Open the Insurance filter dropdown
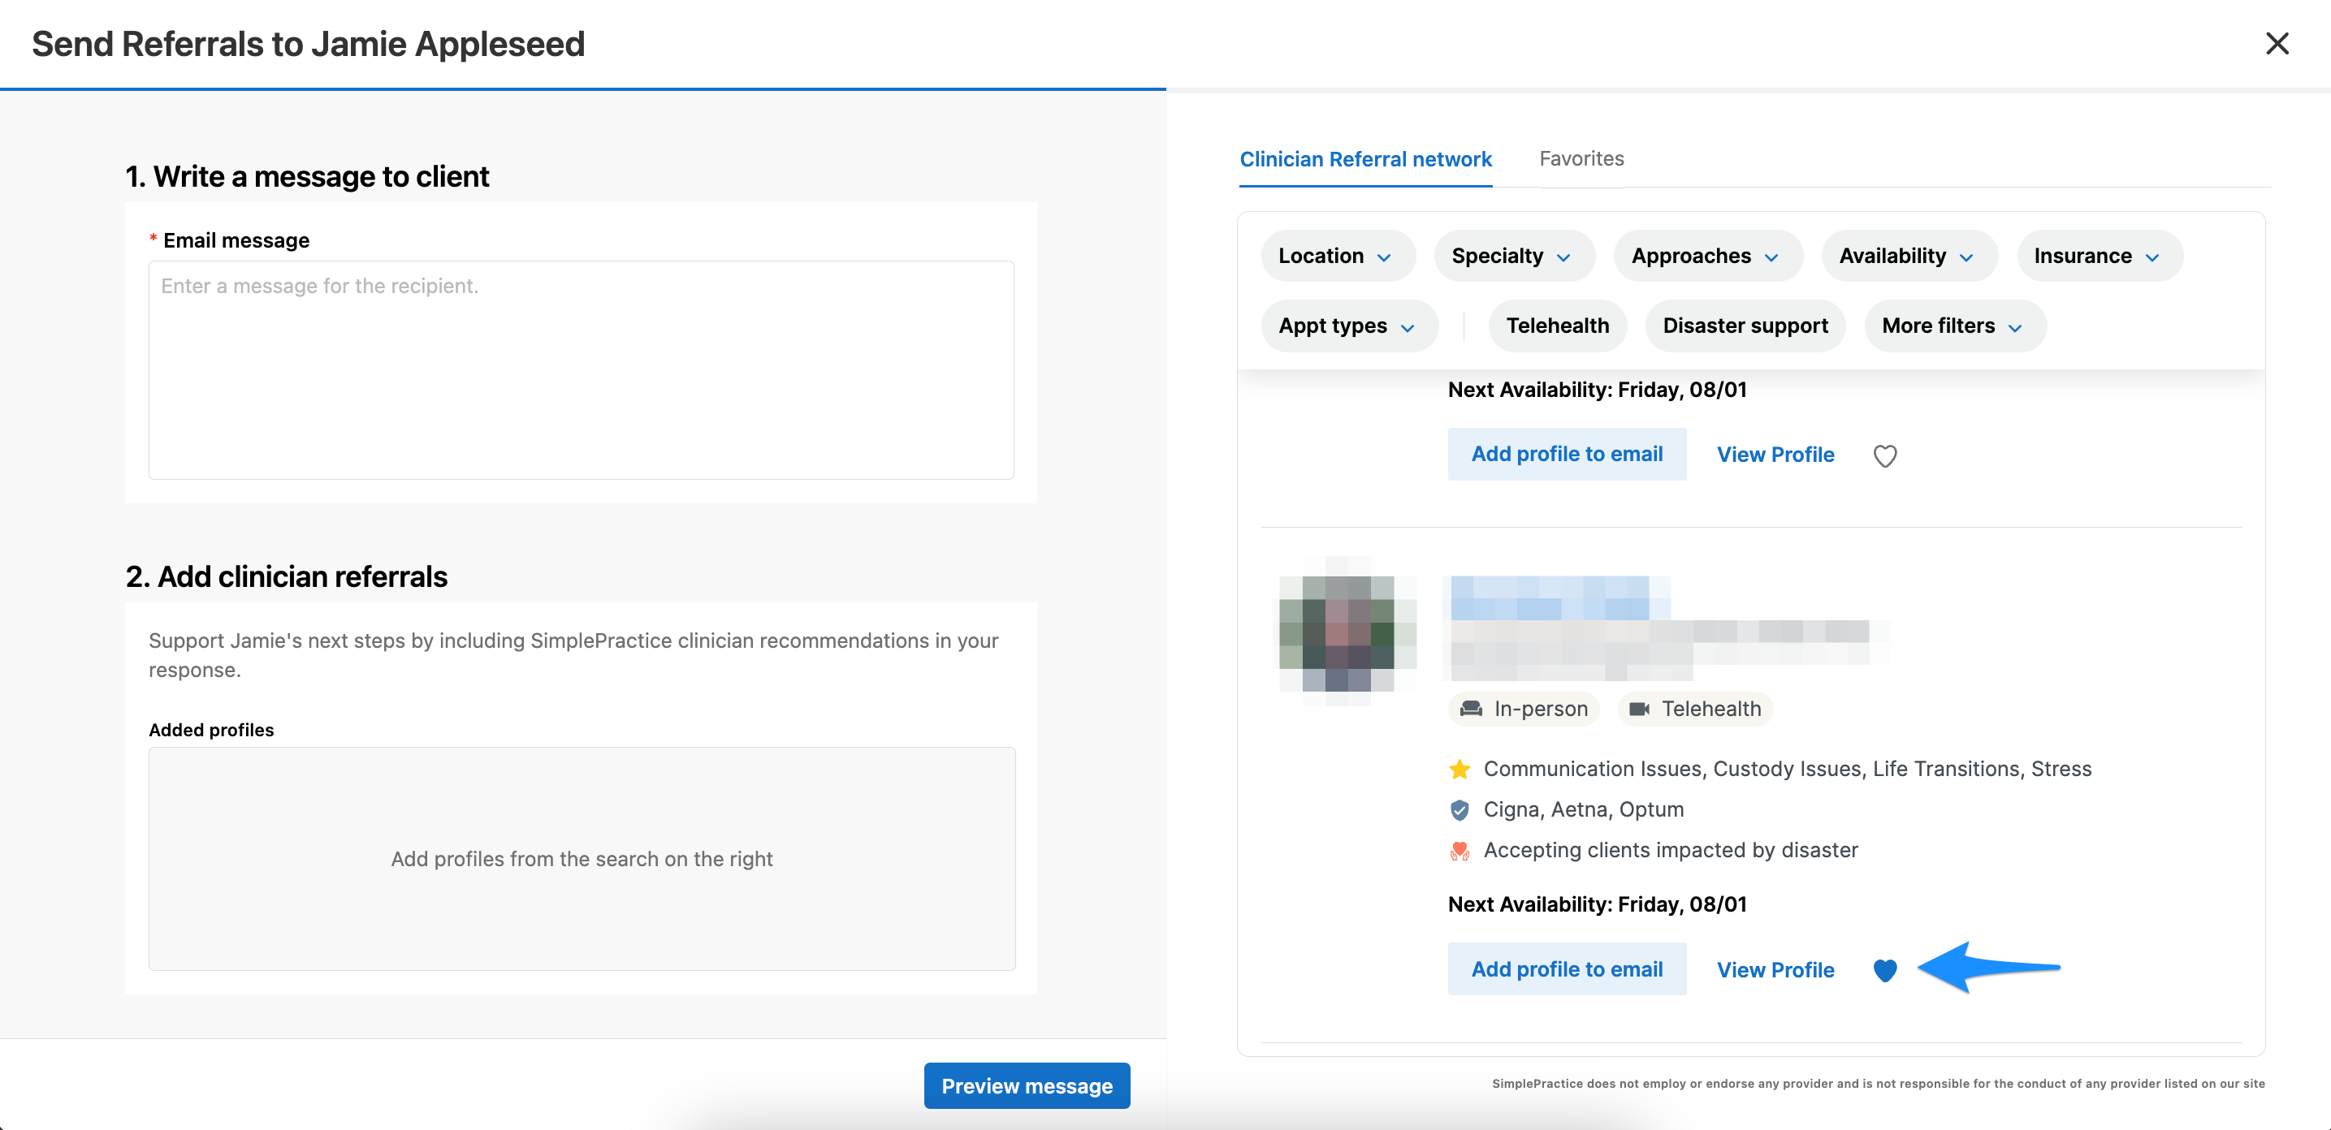Screen dimensions: 2331x1130 (2100, 256)
